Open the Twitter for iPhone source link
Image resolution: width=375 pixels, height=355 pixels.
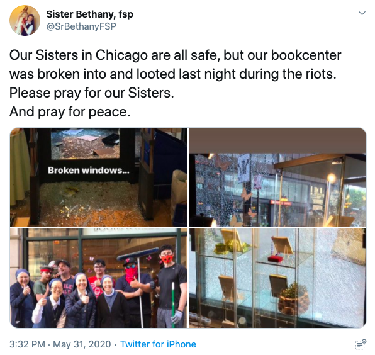pyautogui.click(x=158, y=344)
